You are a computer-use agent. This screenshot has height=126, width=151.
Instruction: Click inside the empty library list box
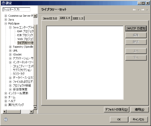coord(85,63)
